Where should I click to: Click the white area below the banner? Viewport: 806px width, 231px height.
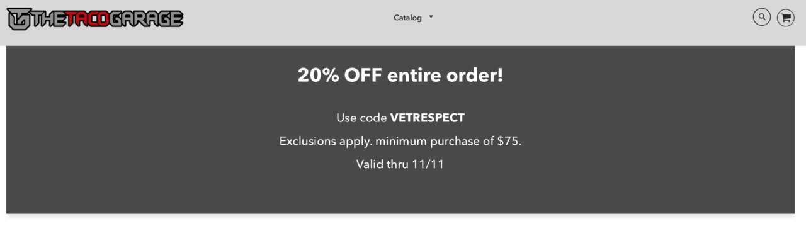403,223
